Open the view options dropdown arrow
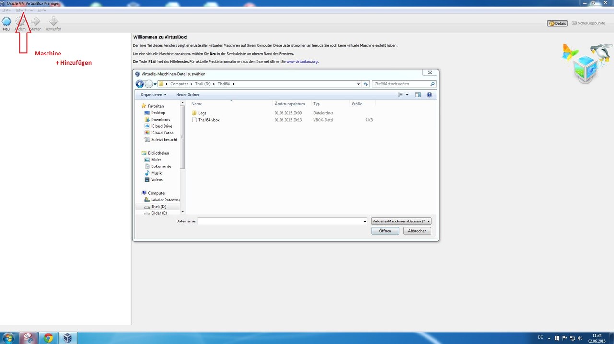 pyautogui.click(x=407, y=95)
